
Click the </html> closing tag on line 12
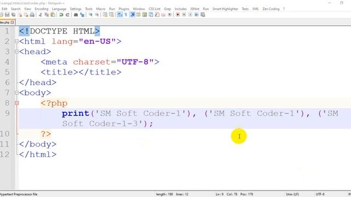[38, 154]
